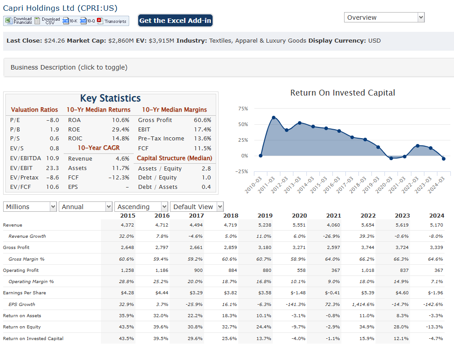Image resolution: width=454 pixels, height=345 pixels.
Task: Click the ROE value 29.4%
Action: tap(120, 130)
